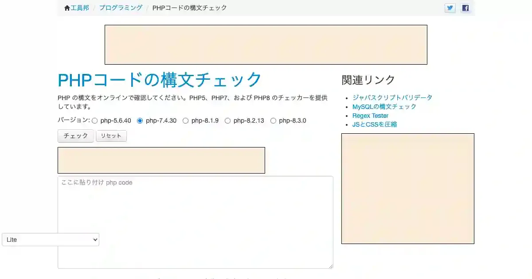Open the Lite dropdown selector
Viewport: 532px width, 279px height.
click(51, 240)
